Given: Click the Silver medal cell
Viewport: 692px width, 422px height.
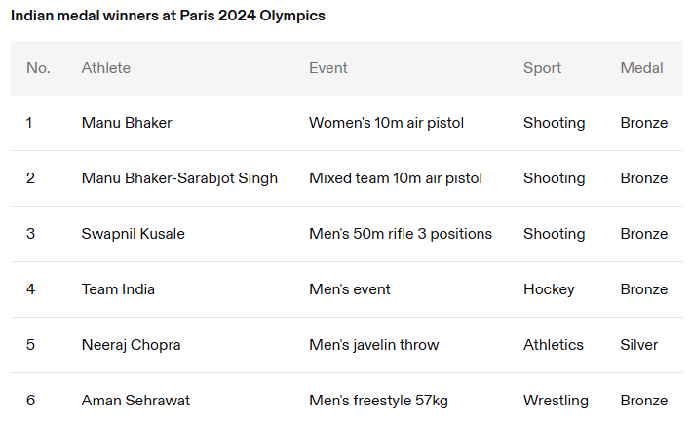Looking at the screenshot, I should [x=639, y=345].
